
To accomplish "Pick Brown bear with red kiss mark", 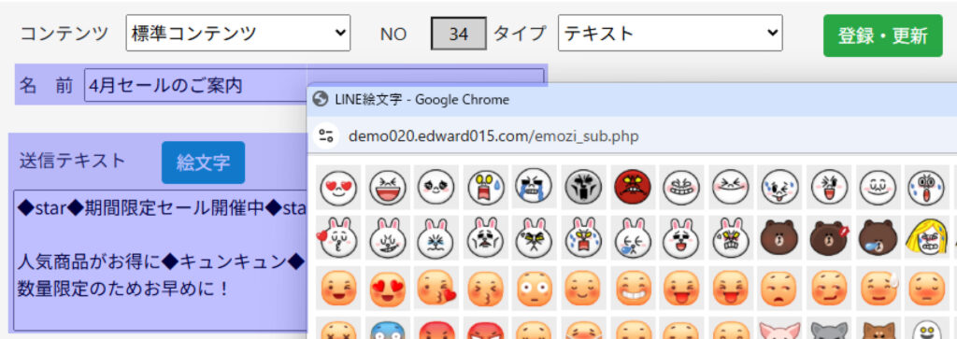I will (828, 238).
